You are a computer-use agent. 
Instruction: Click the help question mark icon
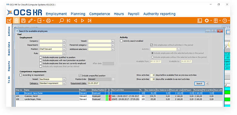point(225,21)
